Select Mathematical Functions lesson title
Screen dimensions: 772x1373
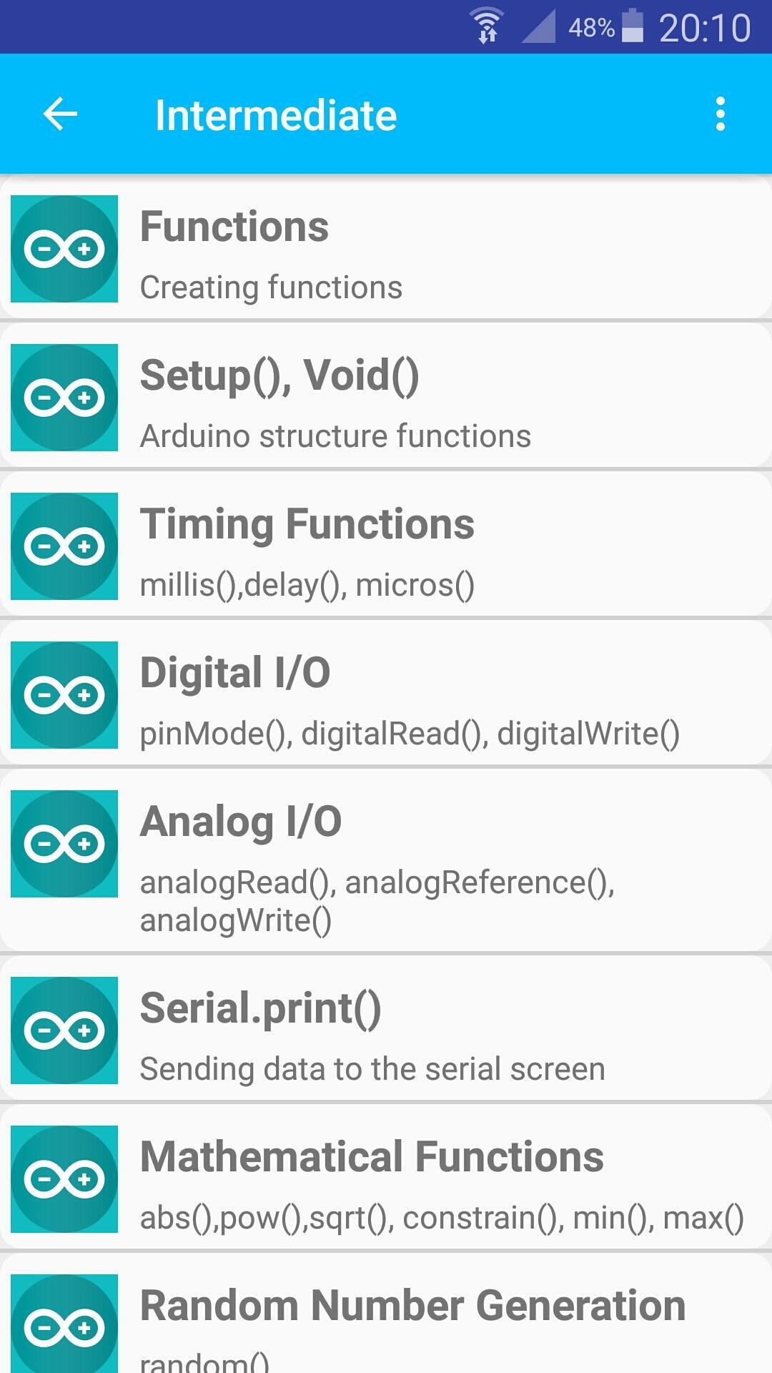tap(372, 1158)
